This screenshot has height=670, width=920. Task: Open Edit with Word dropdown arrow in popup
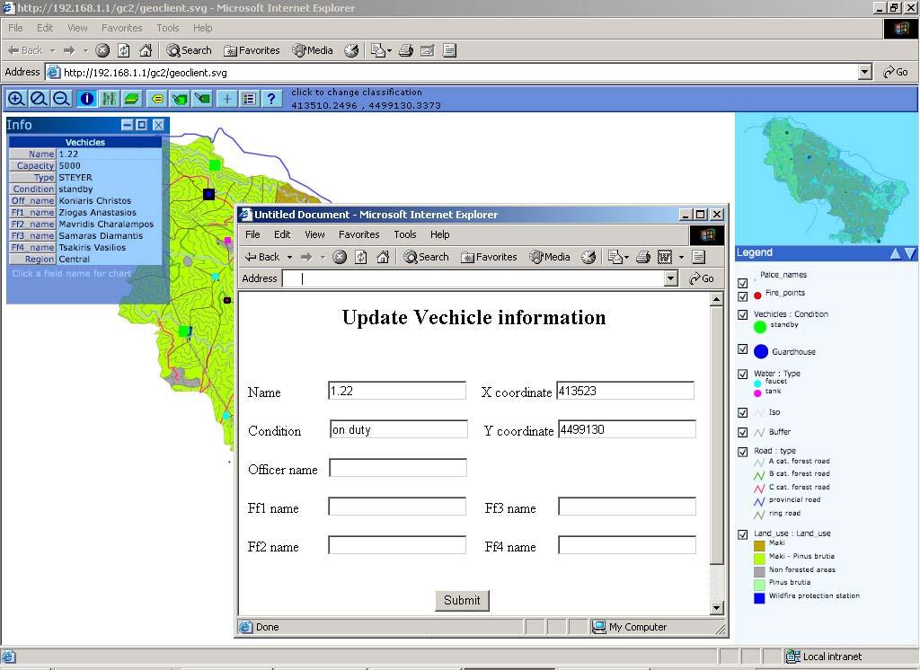pyautogui.click(x=681, y=257)
